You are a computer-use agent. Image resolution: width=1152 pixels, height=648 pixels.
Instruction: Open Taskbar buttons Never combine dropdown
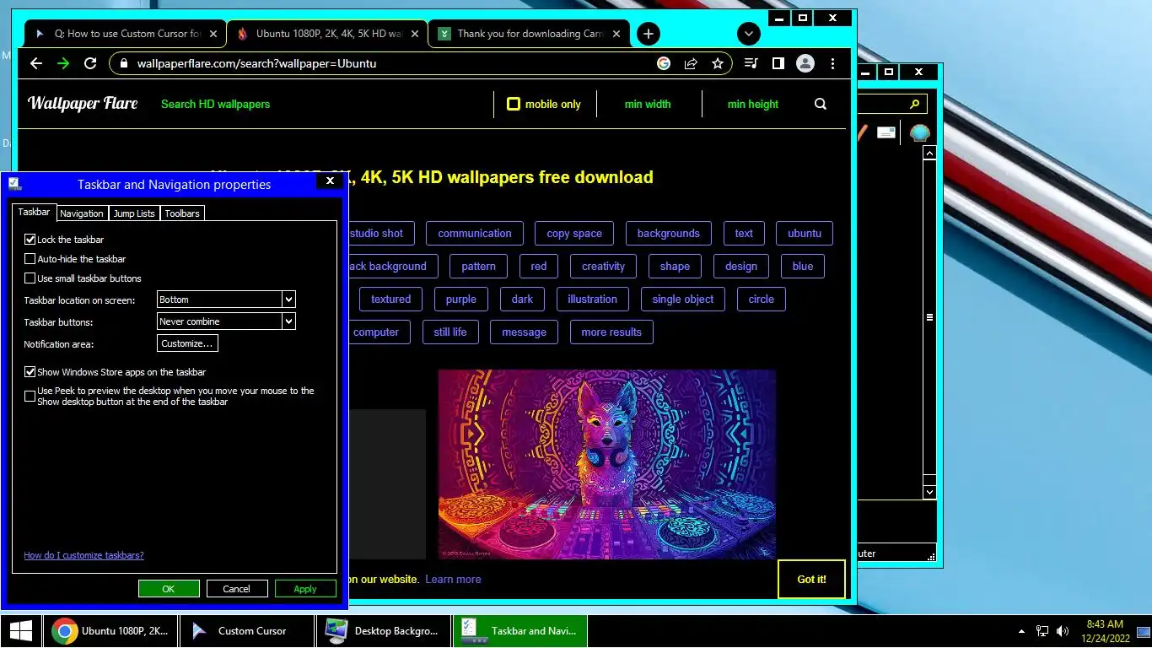tap(226, 321)
